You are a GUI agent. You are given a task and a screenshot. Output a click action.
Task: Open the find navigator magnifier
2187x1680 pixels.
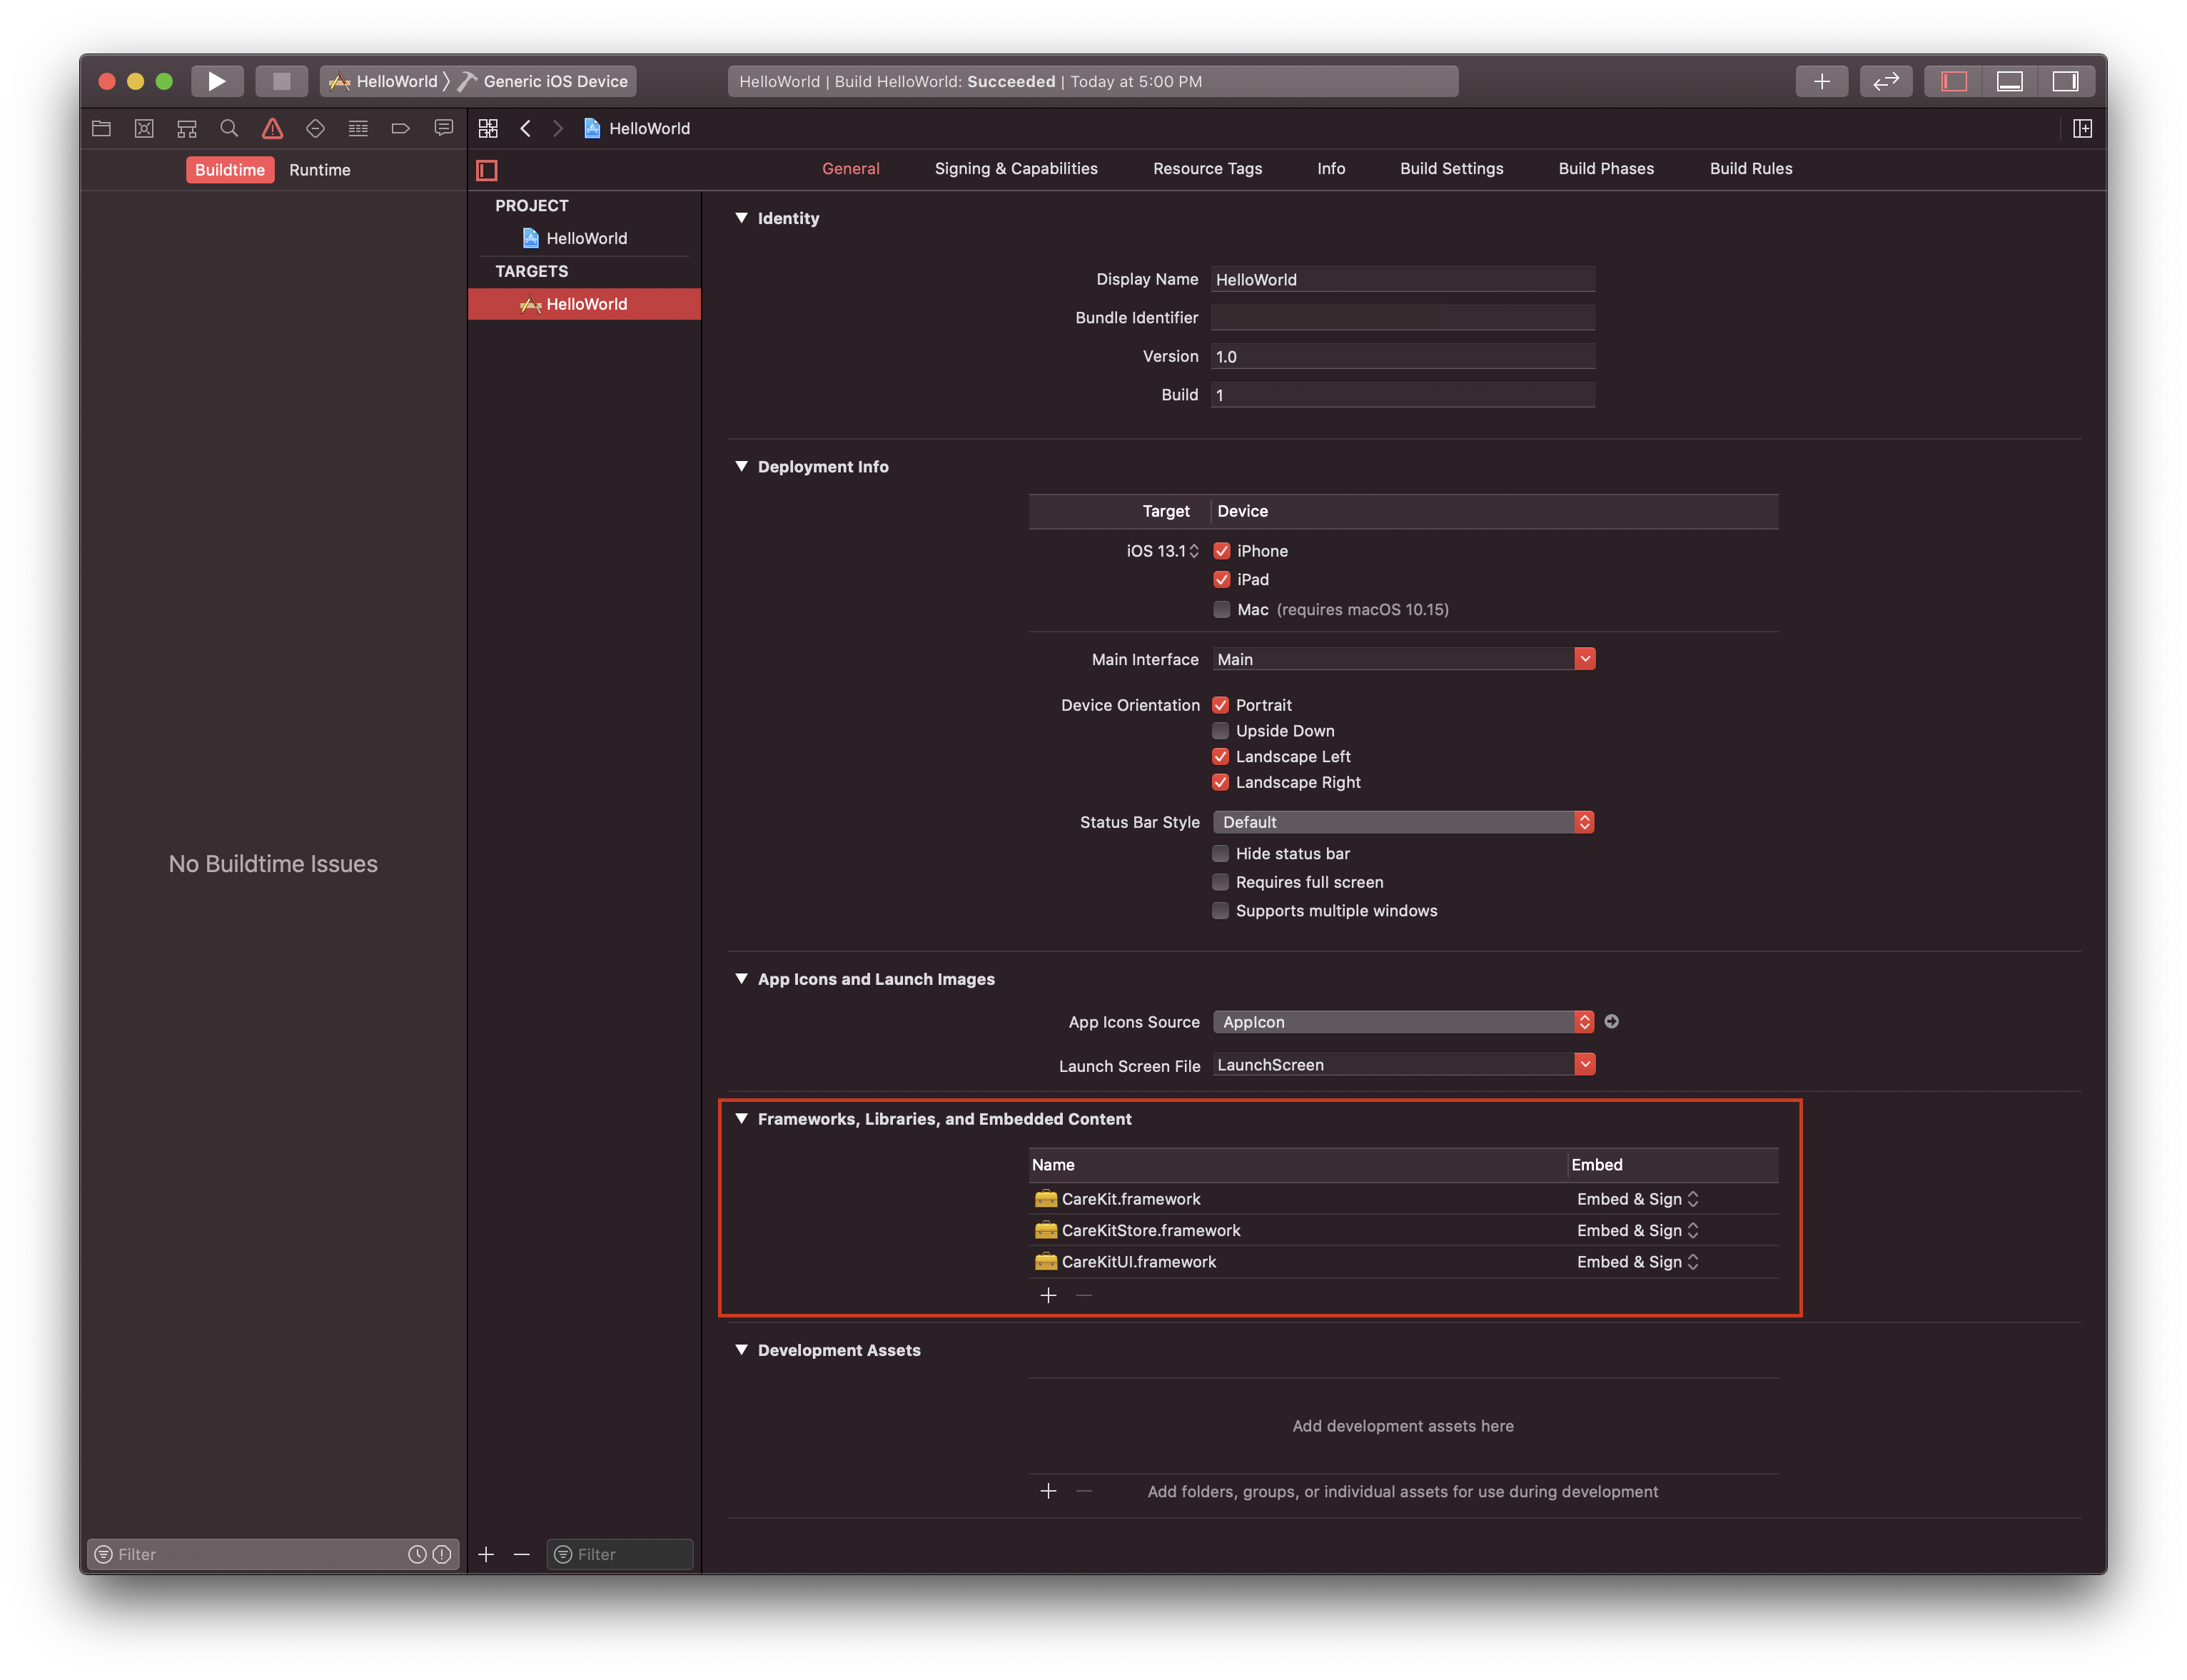pyautogui.click(x=229, y=128)
